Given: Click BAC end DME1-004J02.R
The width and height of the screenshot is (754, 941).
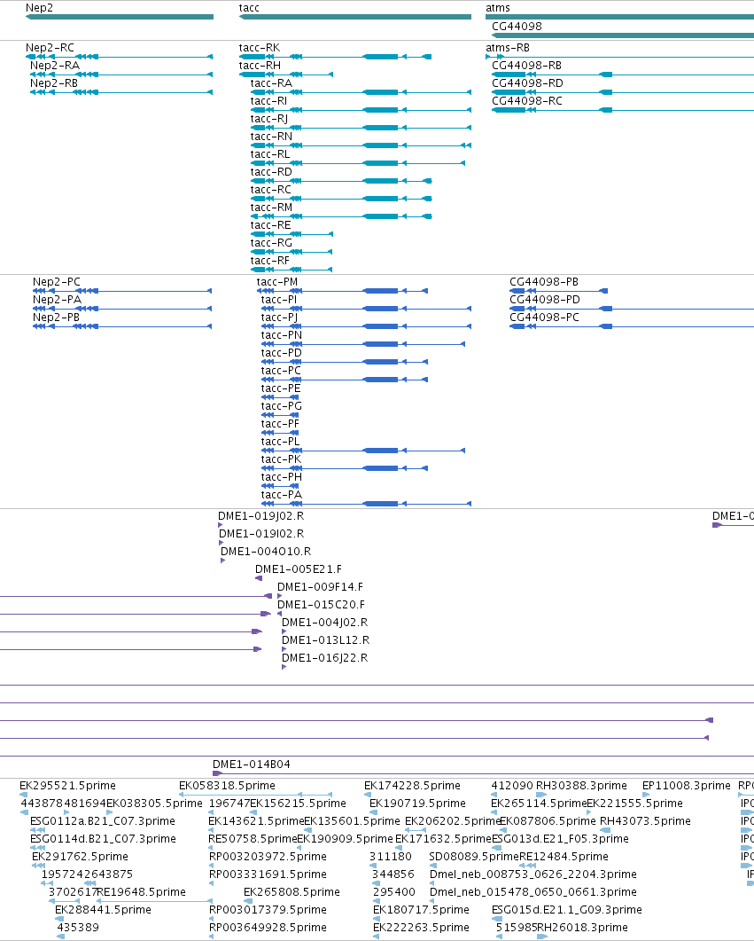Looking at the screenshot, I should pyautogui.click(x=325, y=623).
